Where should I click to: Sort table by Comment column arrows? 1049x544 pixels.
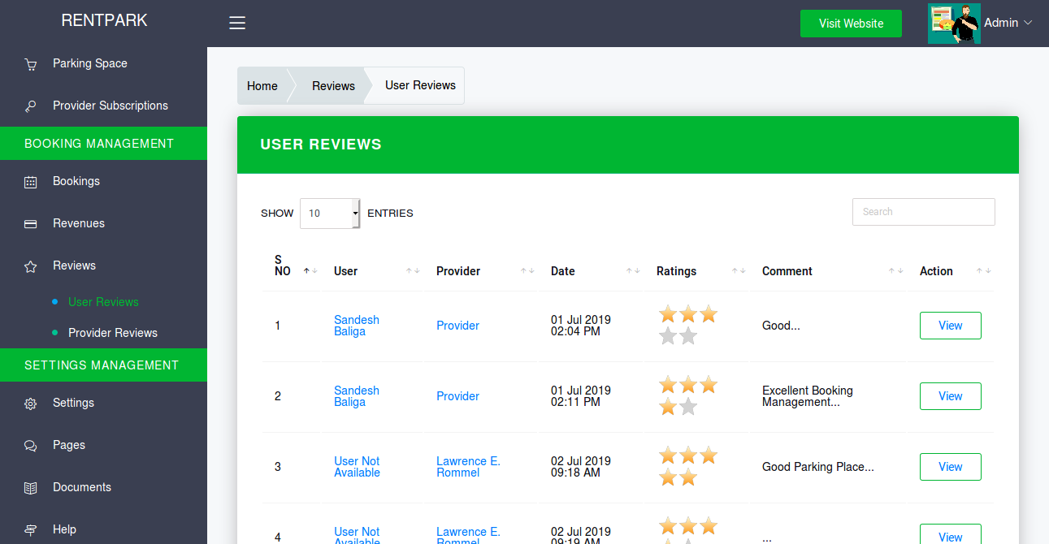point(896,271)
